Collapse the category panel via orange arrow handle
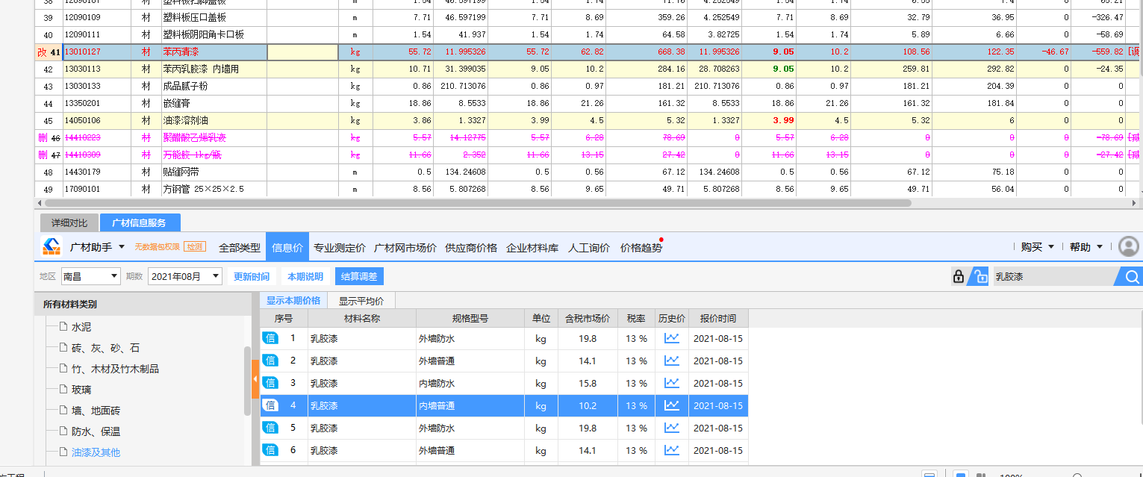 255,380
